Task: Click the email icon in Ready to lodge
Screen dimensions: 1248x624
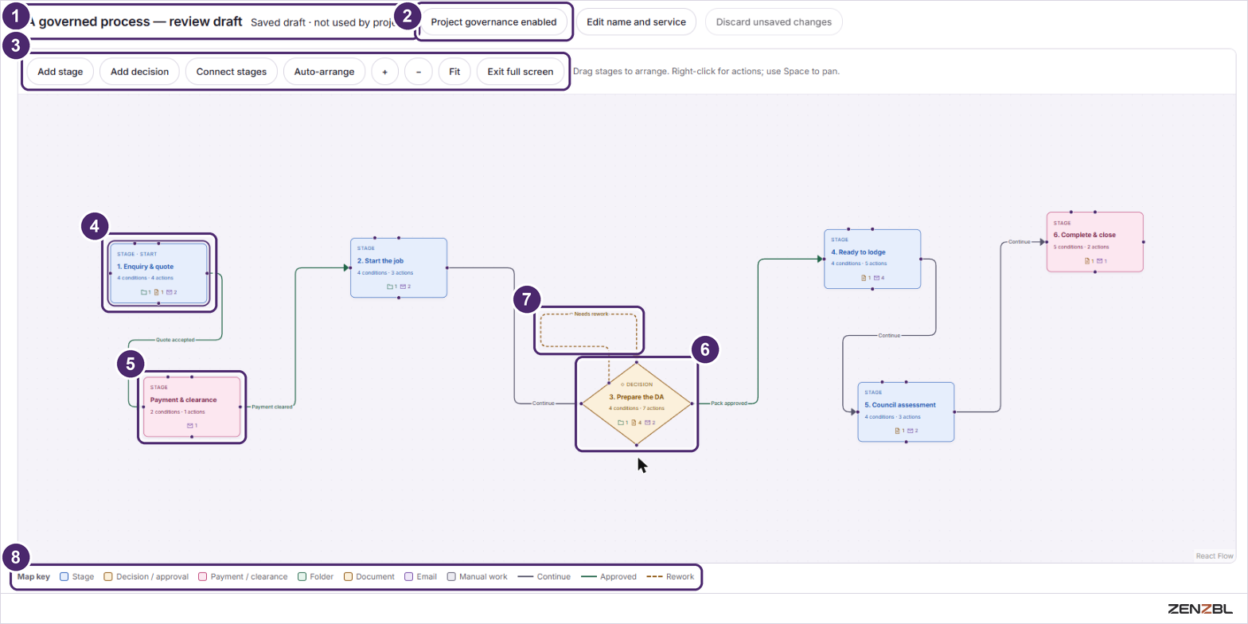Action: tap(876, 278)
